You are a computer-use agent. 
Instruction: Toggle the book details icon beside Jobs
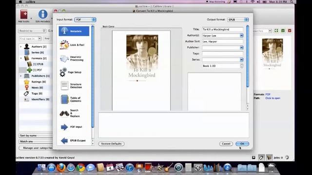269,157
